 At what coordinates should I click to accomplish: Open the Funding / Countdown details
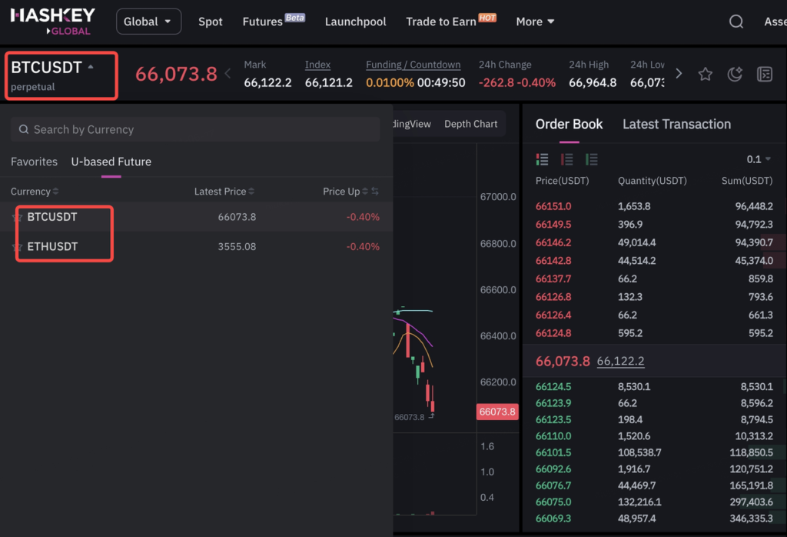coord(413,65)
